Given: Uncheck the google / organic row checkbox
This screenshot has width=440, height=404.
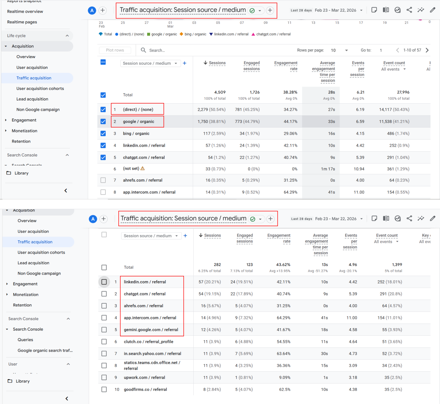Looking at the screenshot, I should tap(103, 122).
